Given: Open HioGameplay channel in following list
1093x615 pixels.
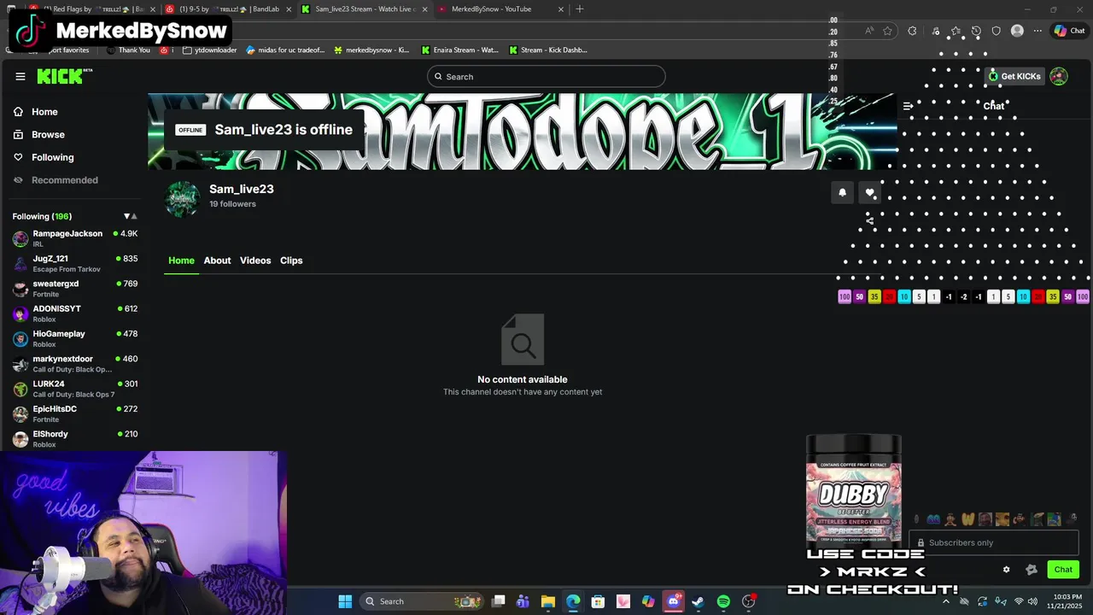Looking at the screenshot, I should (x=75, y=338).
